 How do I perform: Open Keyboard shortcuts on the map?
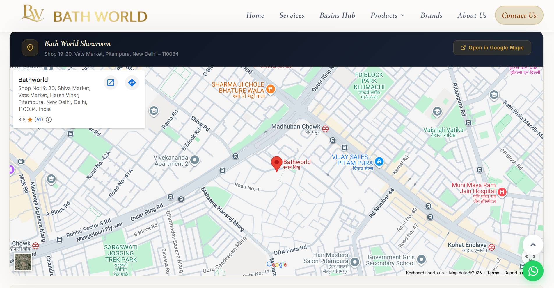tap(425, 273)
